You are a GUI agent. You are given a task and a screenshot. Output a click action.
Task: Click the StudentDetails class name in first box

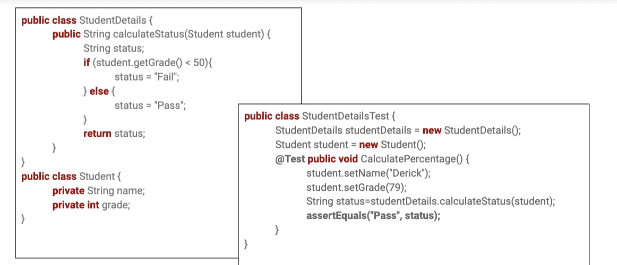pos(112,21)
